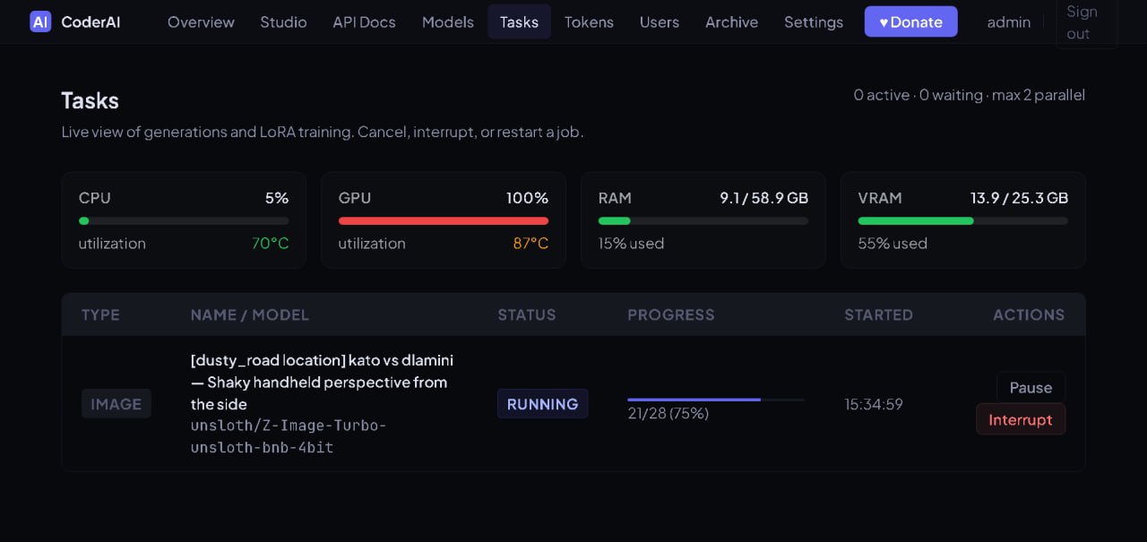Viewport: 1147px width, 542px height.
Task: Go to the Models tab
Action: pyautogui.click(x=447, y=22)
